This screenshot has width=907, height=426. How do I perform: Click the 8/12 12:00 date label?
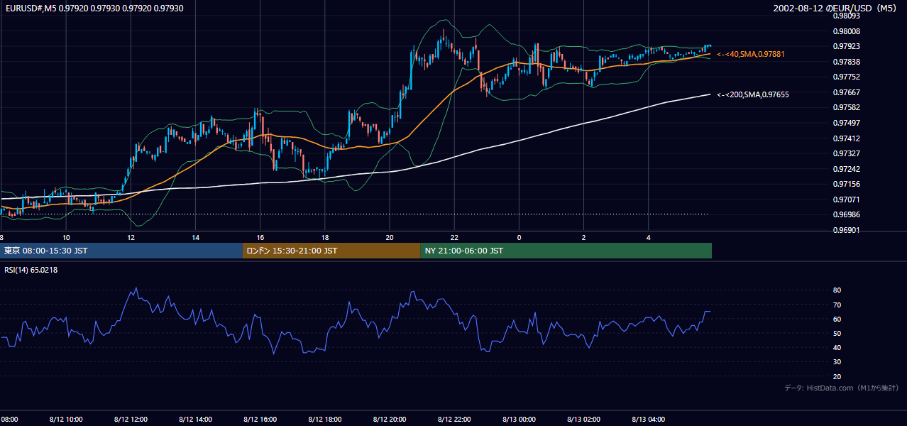(x=131, y=420)
